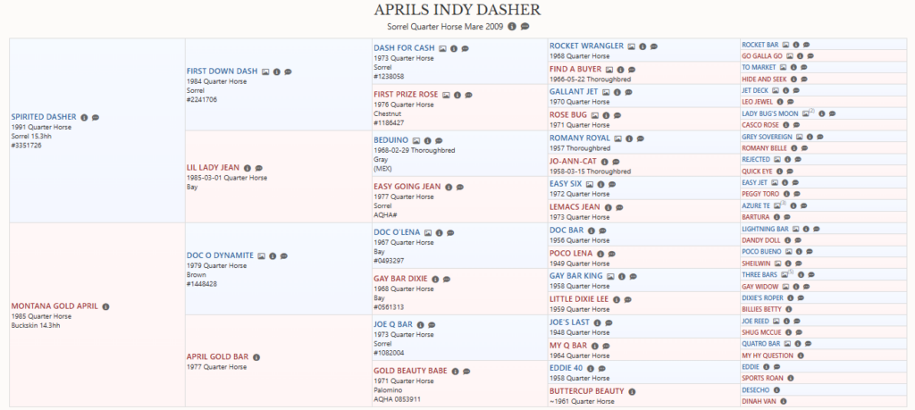Screen dimensions: 915x410
Task: Open comment icon next to Spirited Dasher
Action: click(x=96, y=117)
